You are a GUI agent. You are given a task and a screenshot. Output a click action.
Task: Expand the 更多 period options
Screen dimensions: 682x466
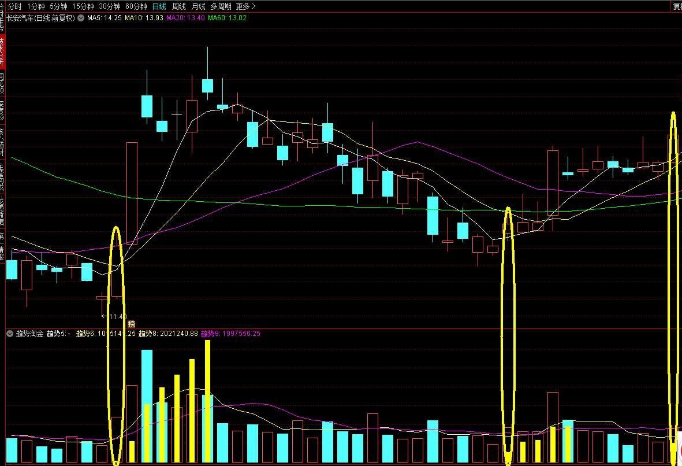coord(245,6)
